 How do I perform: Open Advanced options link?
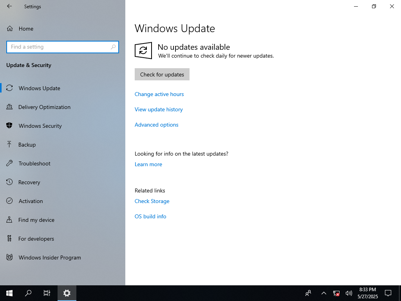coord(157,125)
